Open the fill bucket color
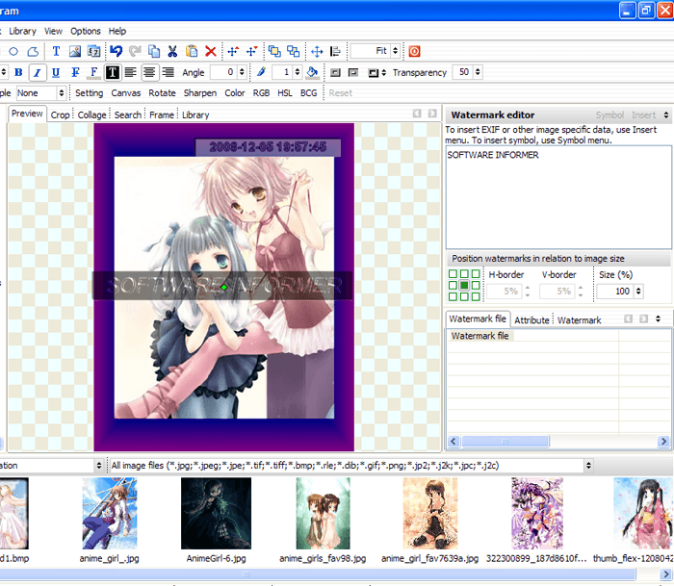This screenshot has height=586, width=674. click(x=312, y=72)
